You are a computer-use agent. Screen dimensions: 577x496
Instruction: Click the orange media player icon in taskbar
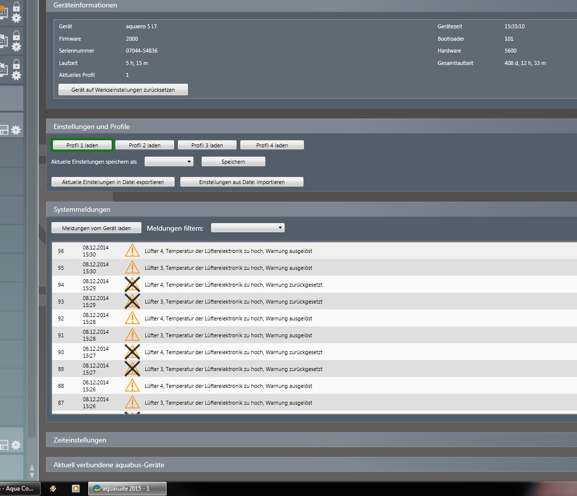(76, 489)
